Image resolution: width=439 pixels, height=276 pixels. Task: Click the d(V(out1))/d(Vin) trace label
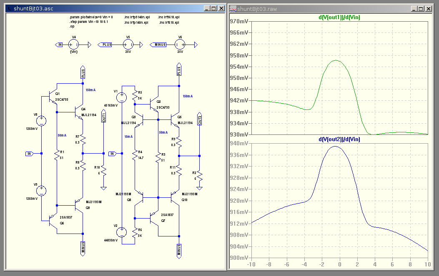click(339, 17)
